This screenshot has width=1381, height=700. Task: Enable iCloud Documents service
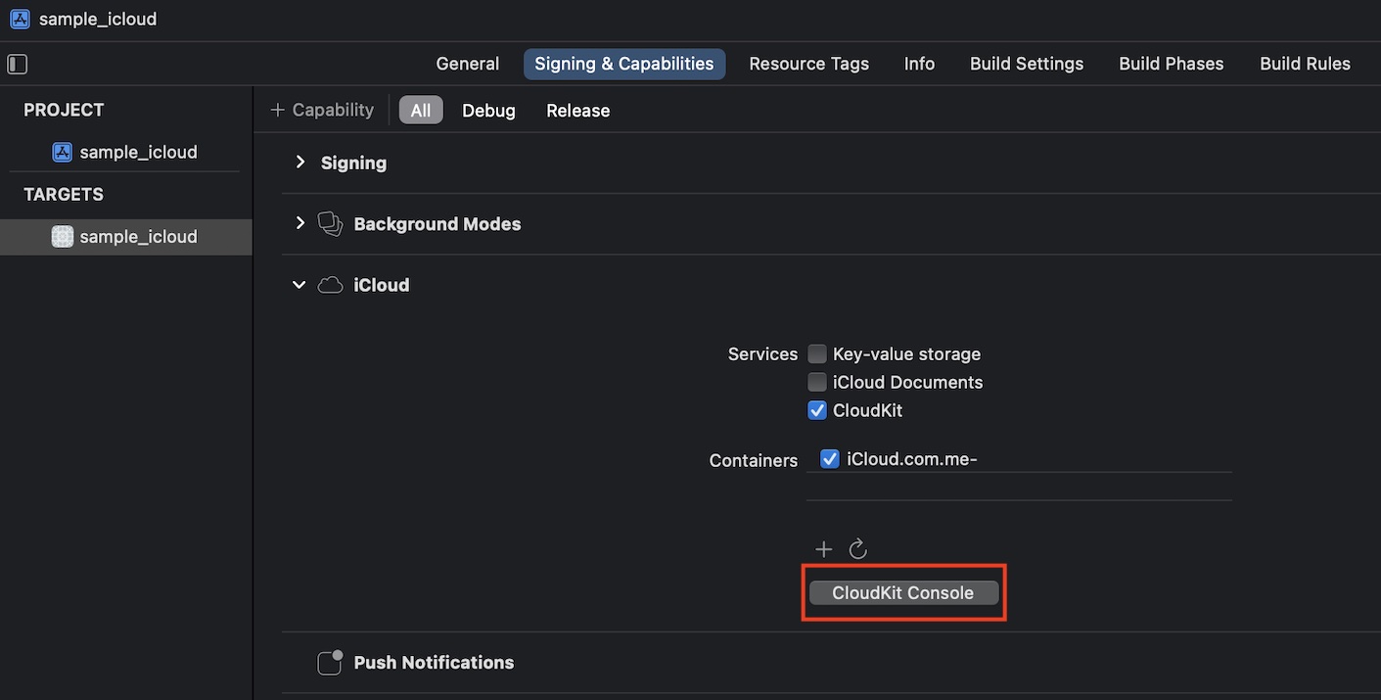tap(817, 382)
